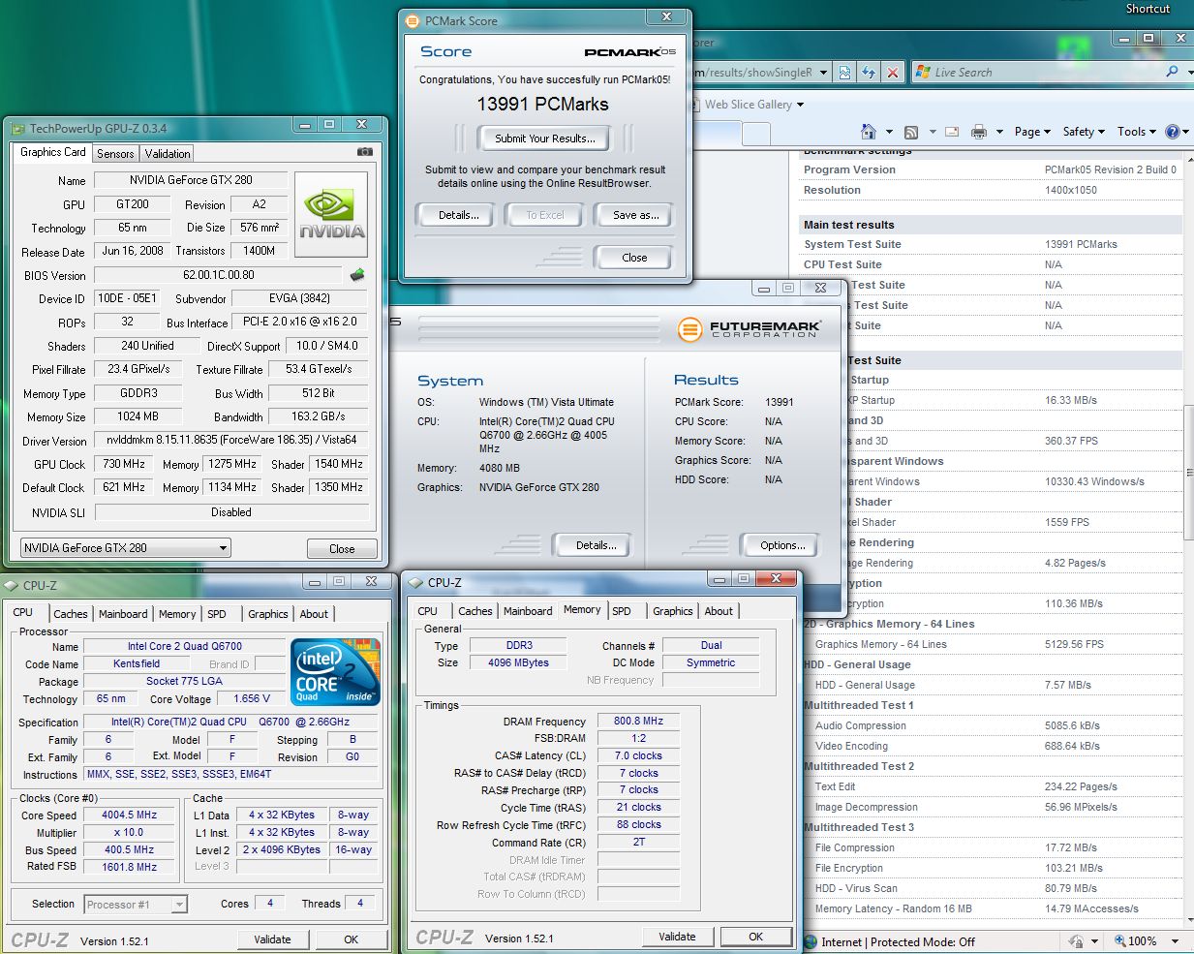Click the GPU-Z screenshot camera icon
1194x954 pixels.
[365, 152]
